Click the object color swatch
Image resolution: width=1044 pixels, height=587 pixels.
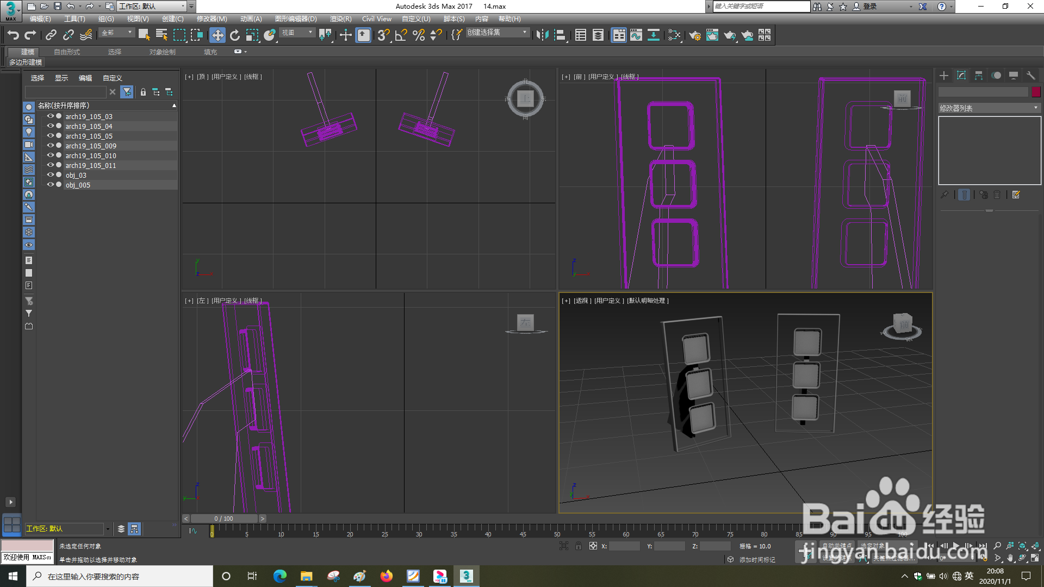tap(1036, 92)
